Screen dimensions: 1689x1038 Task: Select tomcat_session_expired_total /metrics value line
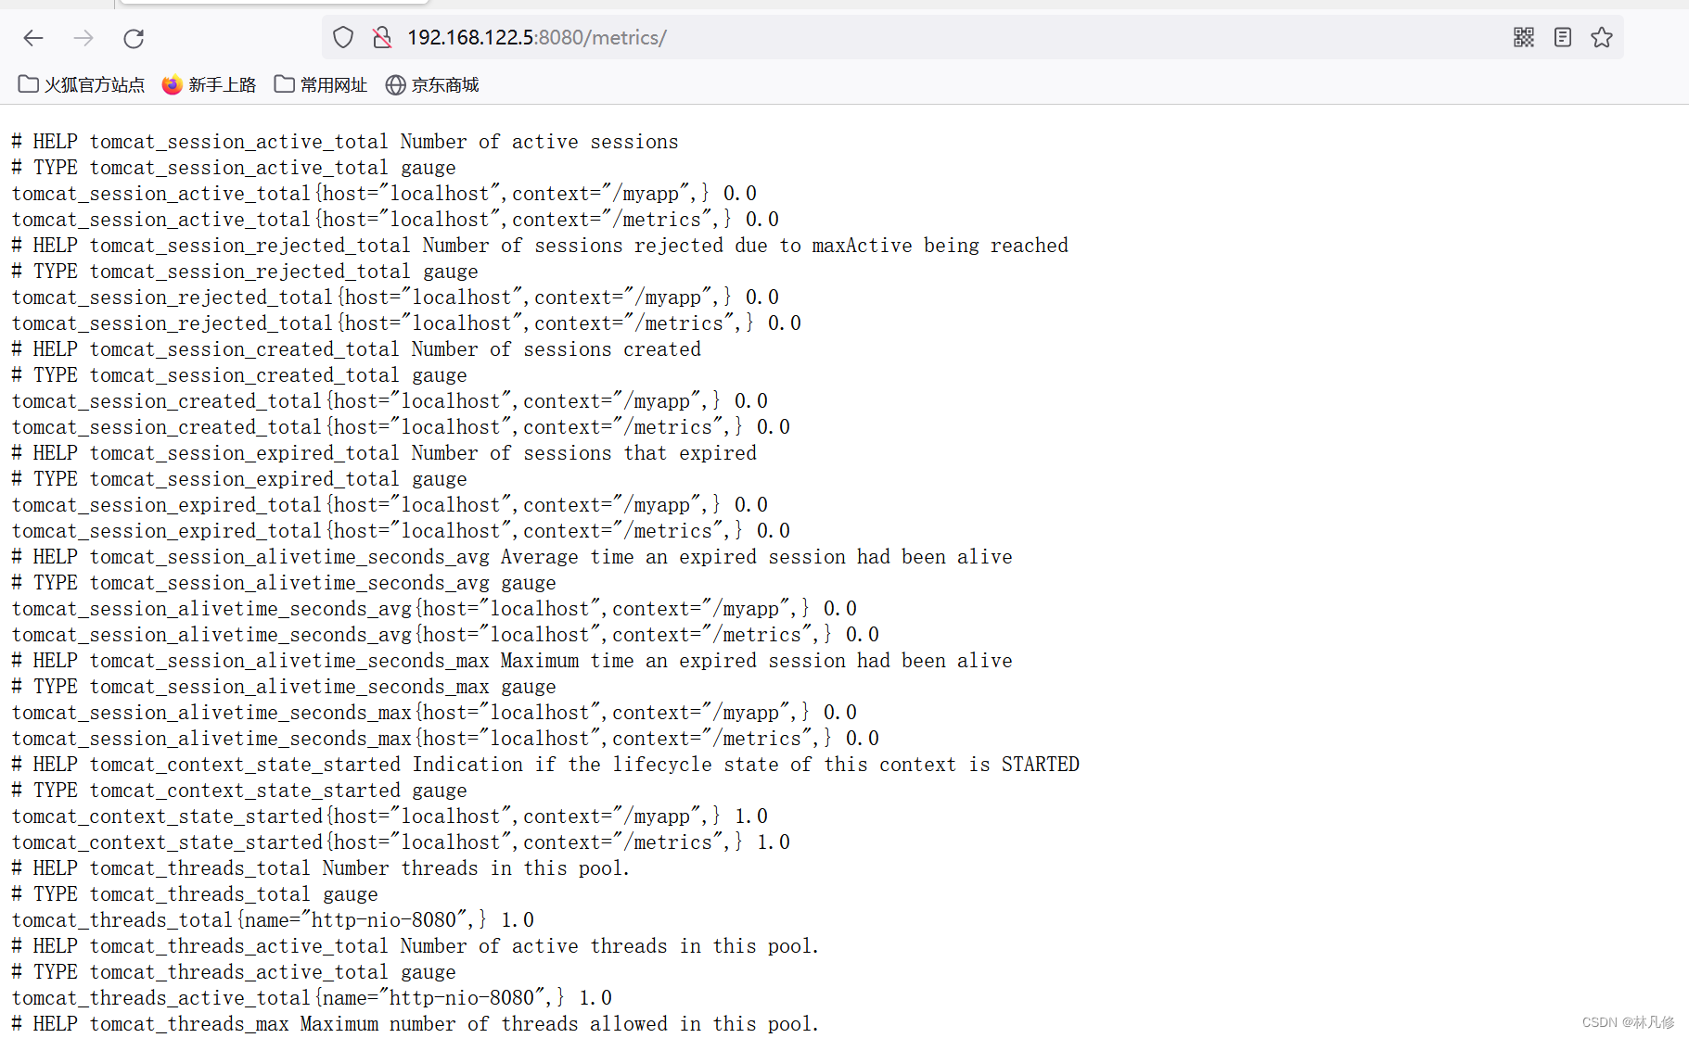click(x=401, y=531)
